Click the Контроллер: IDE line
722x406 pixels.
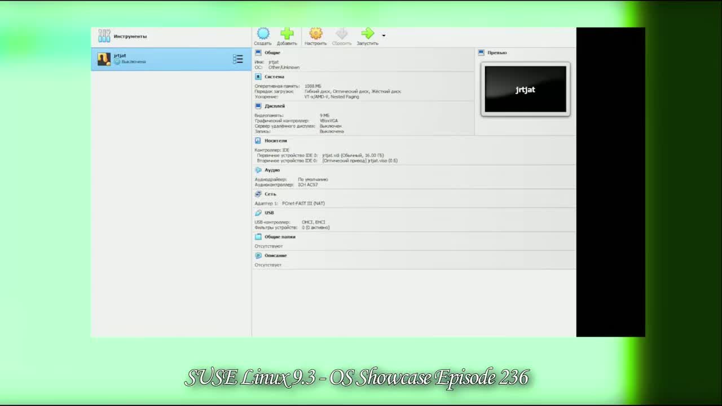(272, 150)
